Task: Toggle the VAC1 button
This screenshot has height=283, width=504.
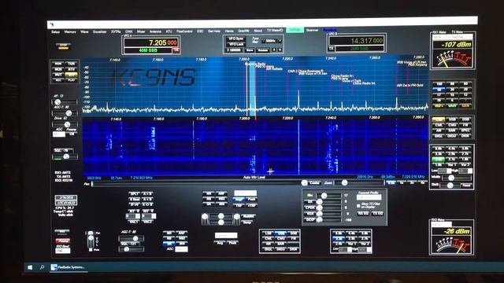Action: pyautogui.click(x=133, y=222)
